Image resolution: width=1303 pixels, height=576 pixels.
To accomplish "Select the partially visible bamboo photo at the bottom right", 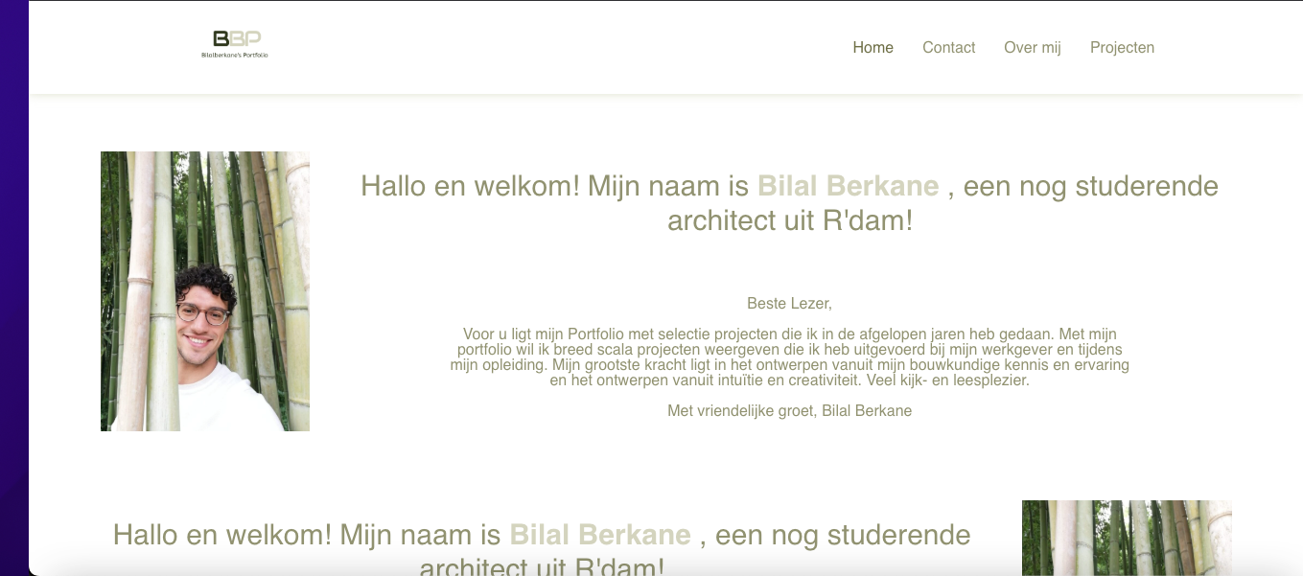I will tap(1126, 537).
